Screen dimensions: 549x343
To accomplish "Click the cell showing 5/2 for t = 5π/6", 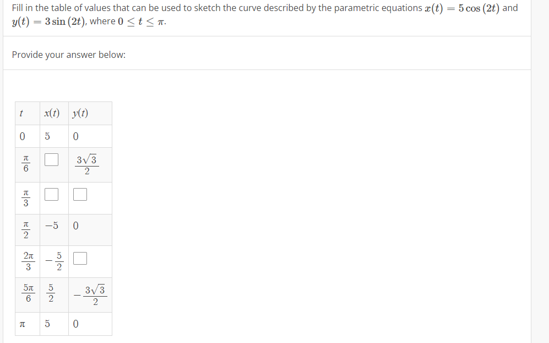I will (51, 294).
